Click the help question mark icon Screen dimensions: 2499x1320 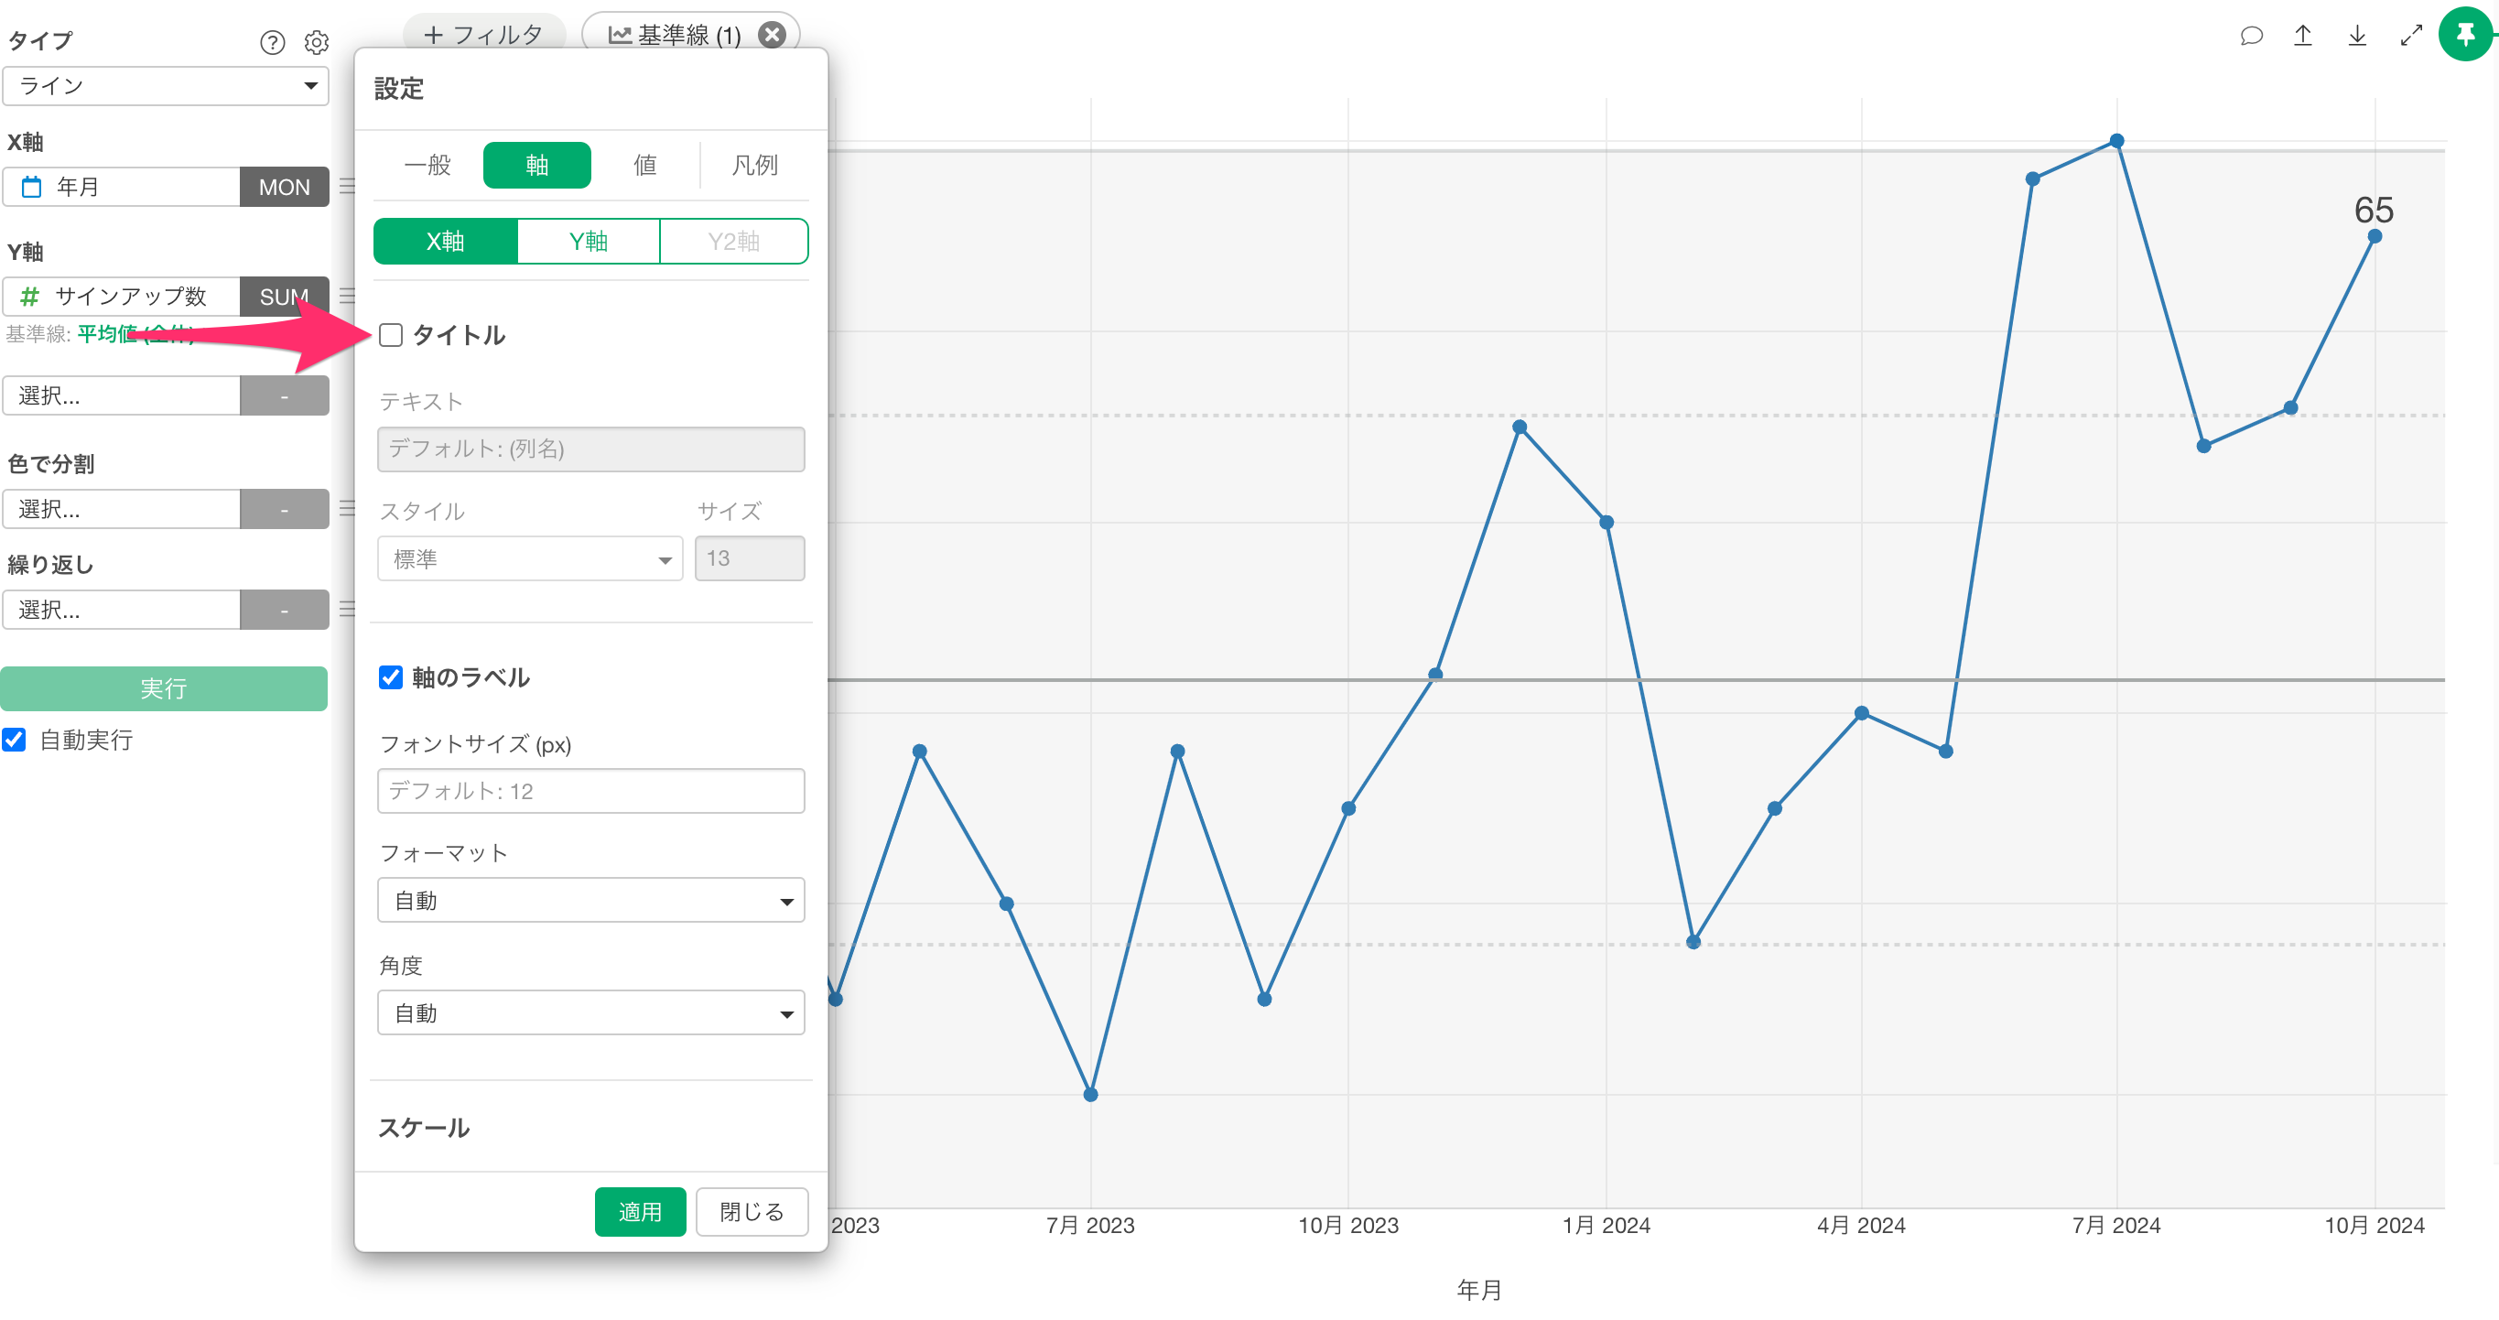[273, 43]
